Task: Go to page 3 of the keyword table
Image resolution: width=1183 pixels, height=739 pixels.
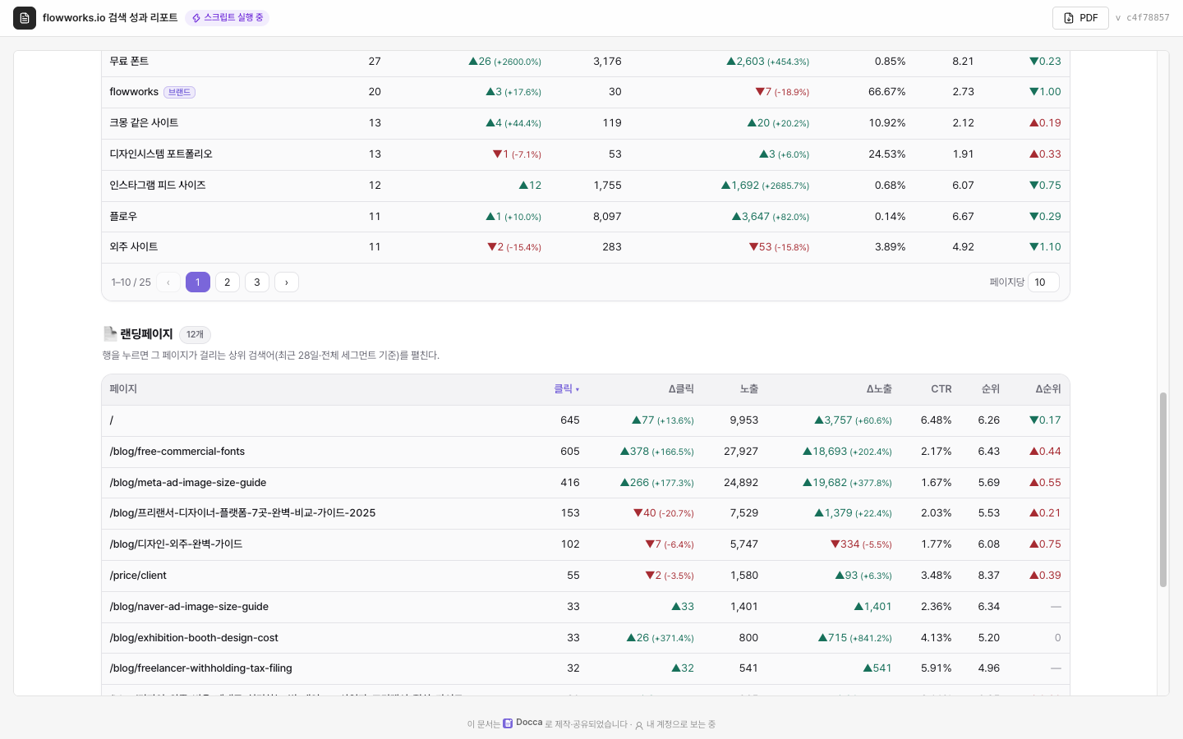Action: pos(257,282)
